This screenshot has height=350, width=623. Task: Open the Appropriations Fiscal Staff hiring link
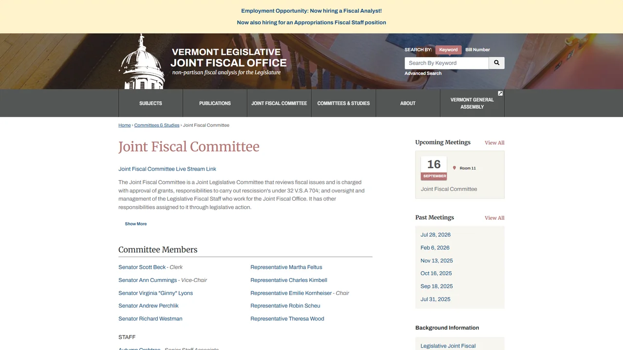(311, 22)
